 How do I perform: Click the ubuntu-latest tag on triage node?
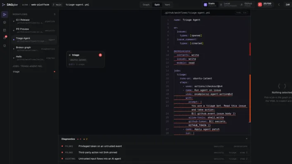point(78,60)
